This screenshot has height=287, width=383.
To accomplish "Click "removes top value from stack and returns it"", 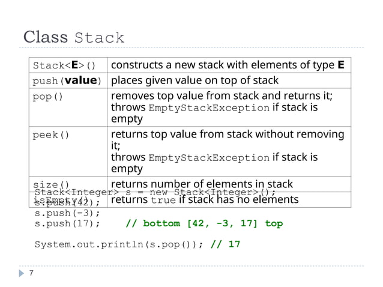I will point(222,96).
